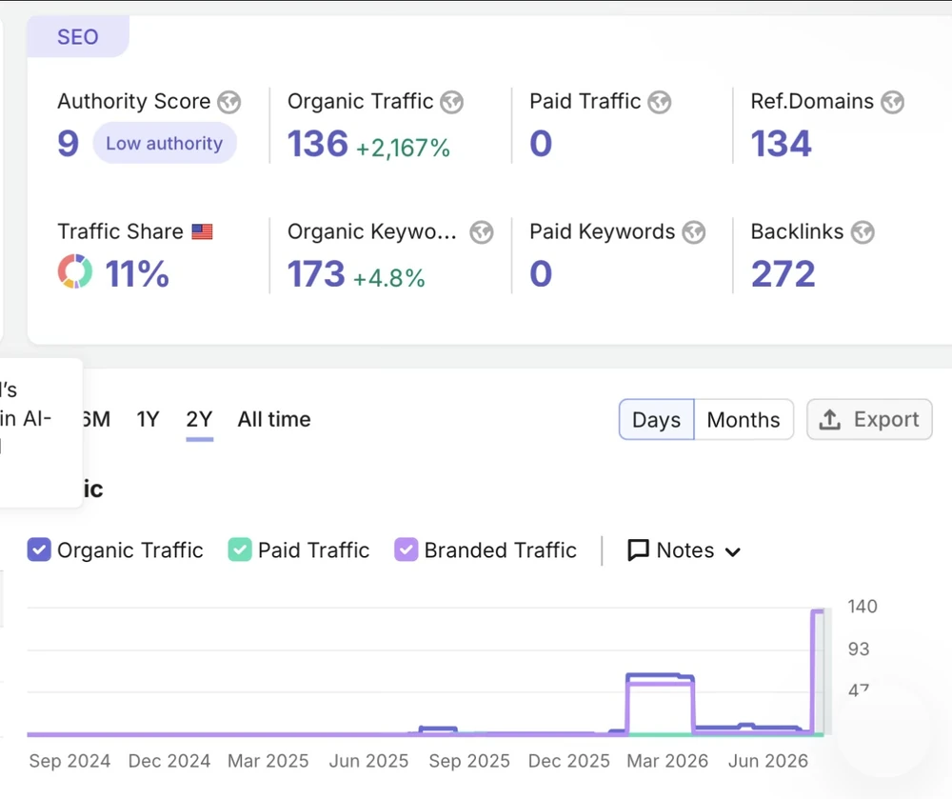Open the Backlinks value 272
The width and height of the screenshot is (952, 799).
pos(783,274)
